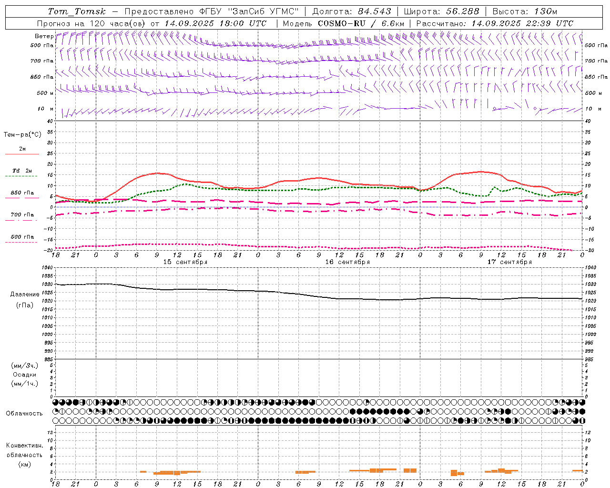Screen dimensions: 610x488
Task: Click the '(гПа)' pressure unit label
Action: [x=25, y=305]
